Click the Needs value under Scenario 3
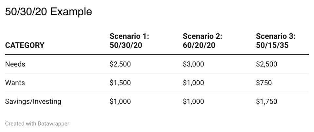 [266, 64]
